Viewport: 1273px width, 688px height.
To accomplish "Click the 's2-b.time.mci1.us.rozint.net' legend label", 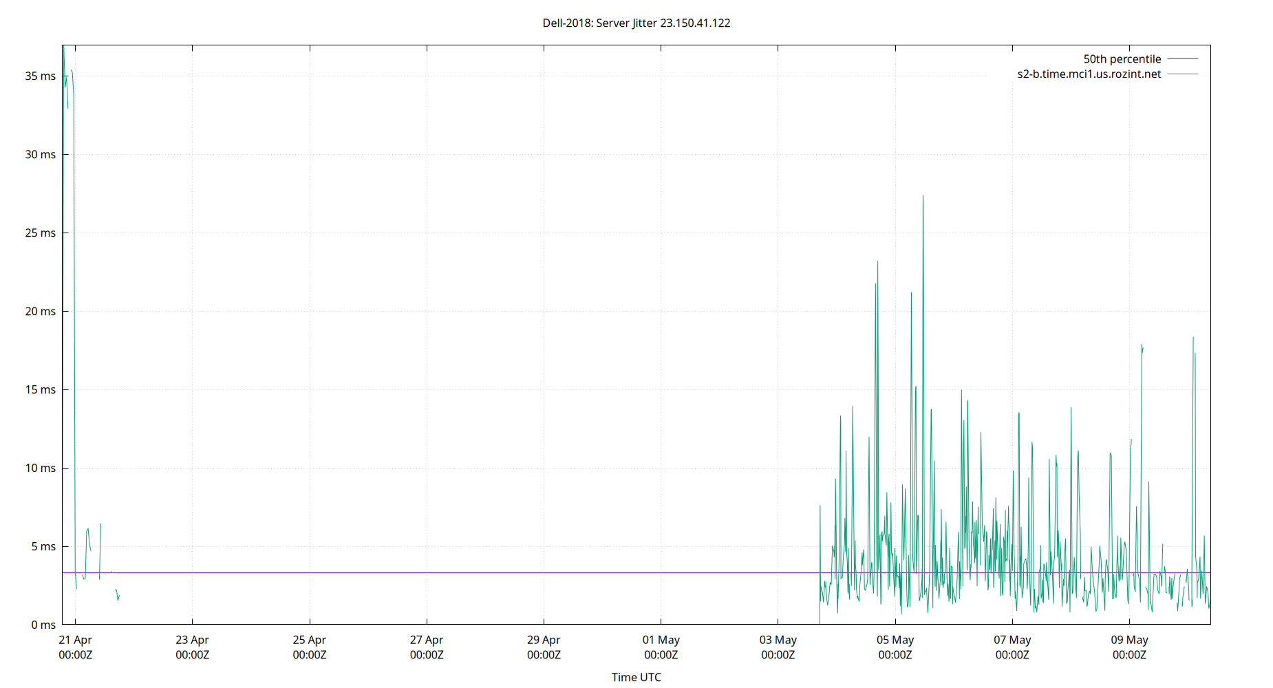I will point(1089,74).
